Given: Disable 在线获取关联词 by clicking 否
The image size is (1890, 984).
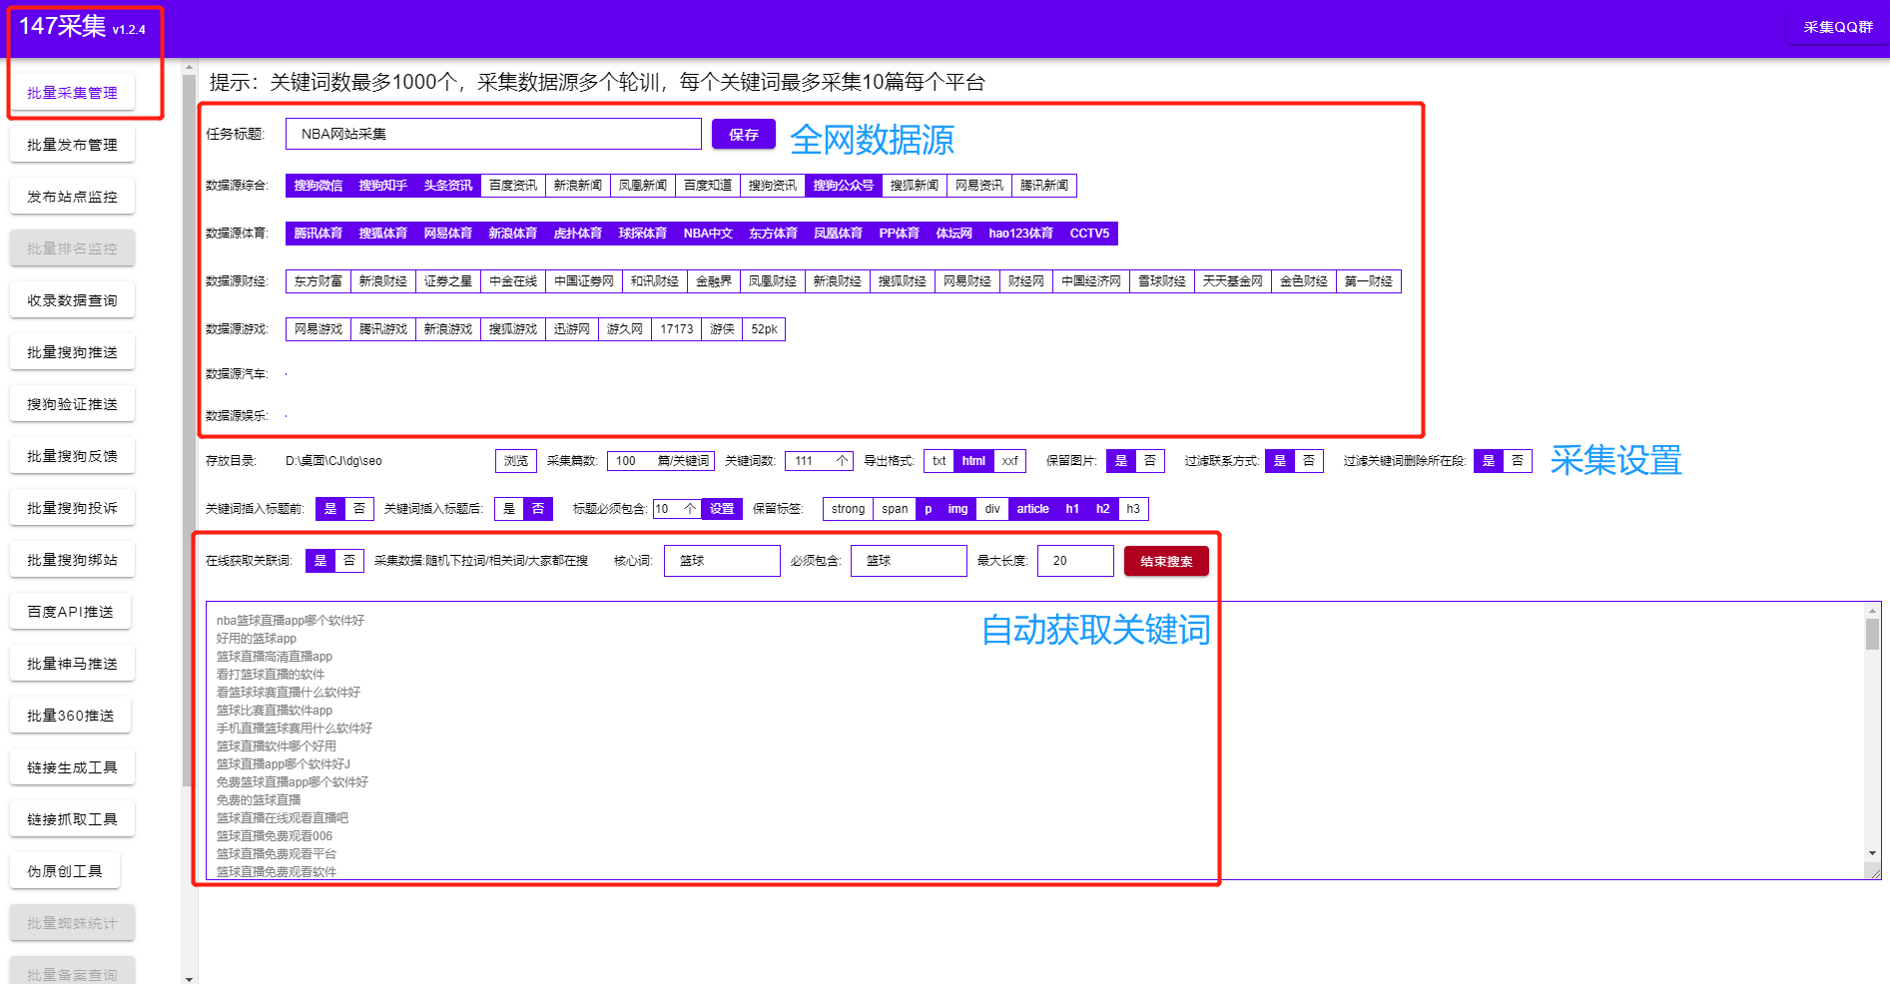Looking at the screenshot, I should tap(348, 560).
